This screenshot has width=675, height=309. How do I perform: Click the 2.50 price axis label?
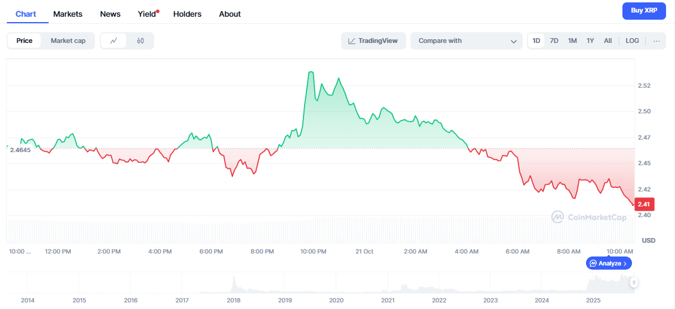(643, 112)
